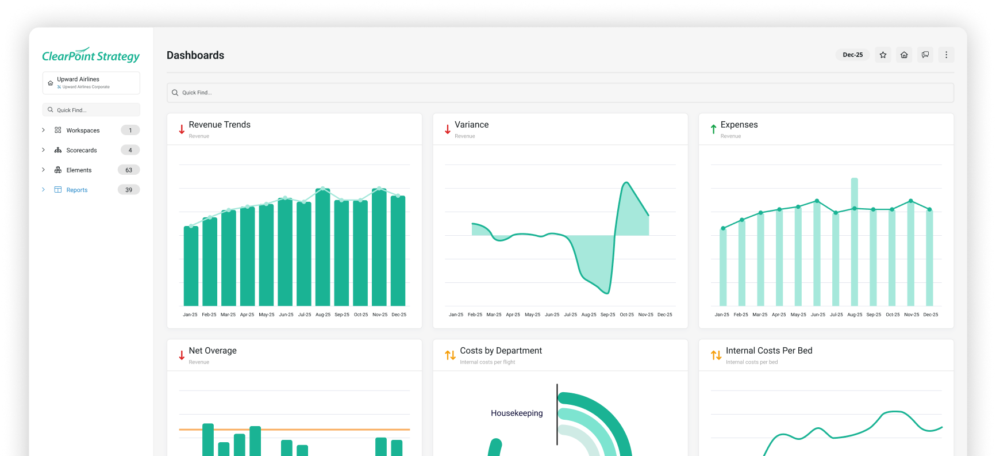The height and width of the screenshot is (456, 996).
Task: Click the Workspaces count badge 1
Action: [x=130, y=130]
